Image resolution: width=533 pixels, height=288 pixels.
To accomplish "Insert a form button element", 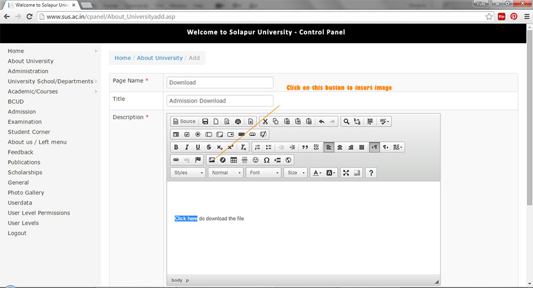I will click(241, 134).
